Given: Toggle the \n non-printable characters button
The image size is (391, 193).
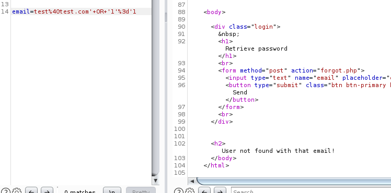Looking at the screenshot, I should (112, 191).
